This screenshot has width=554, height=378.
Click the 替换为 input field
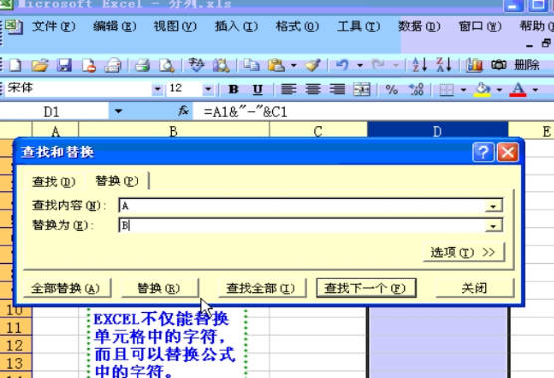point(302,226)
